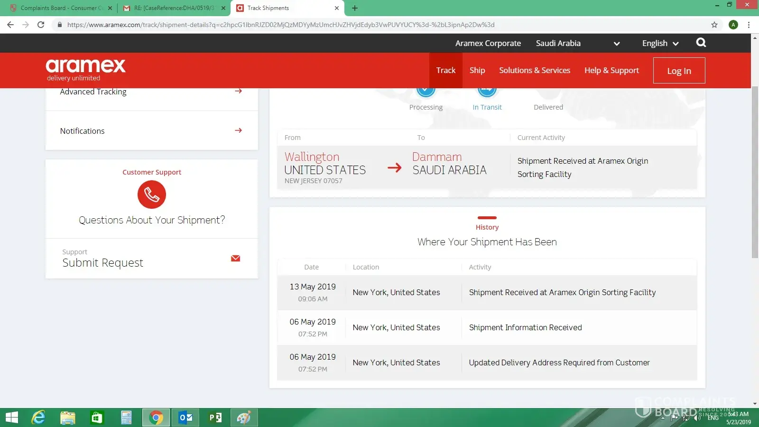Open Outlook from the Windows taskbar
Viewport: 759px width, 427px height.
[x=185, y=418]
